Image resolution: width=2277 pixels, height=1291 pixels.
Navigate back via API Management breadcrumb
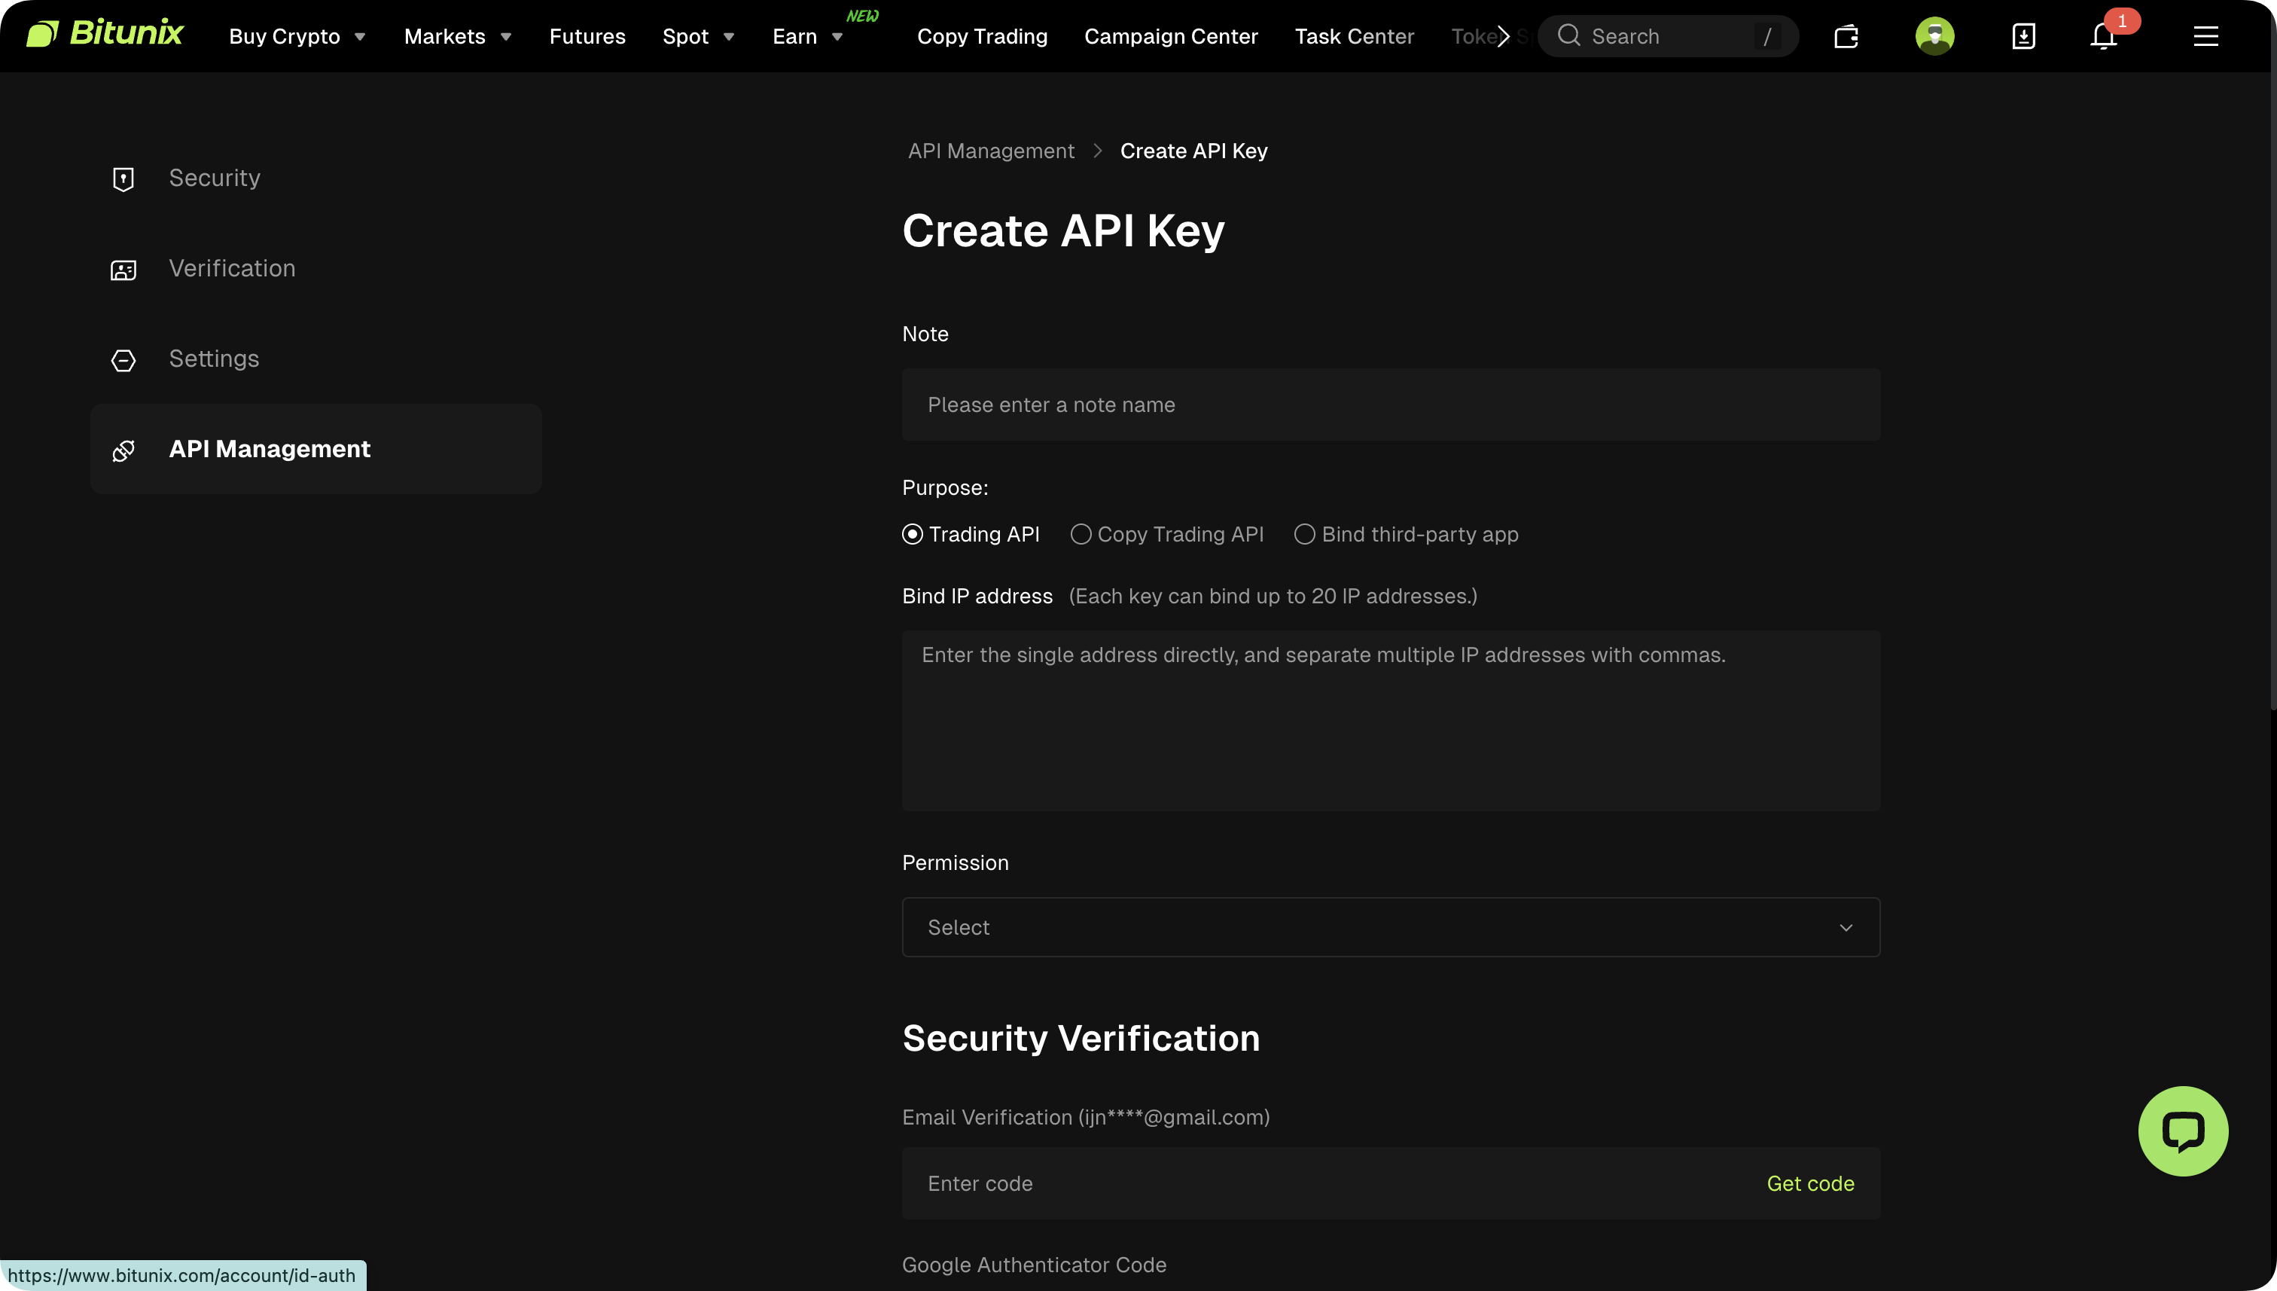[x=991, y=151]
